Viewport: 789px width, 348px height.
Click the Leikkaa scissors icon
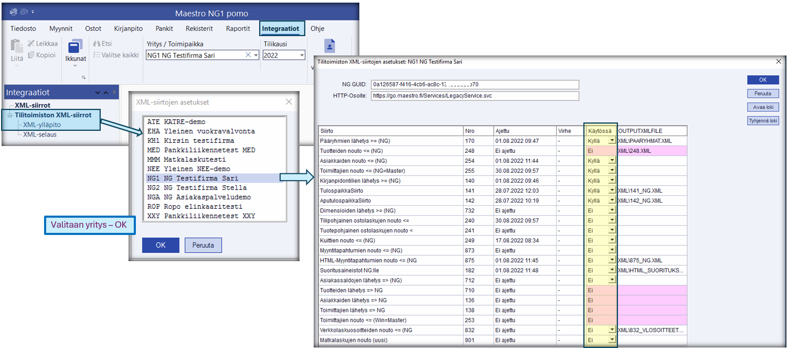(x=31, y=43)
